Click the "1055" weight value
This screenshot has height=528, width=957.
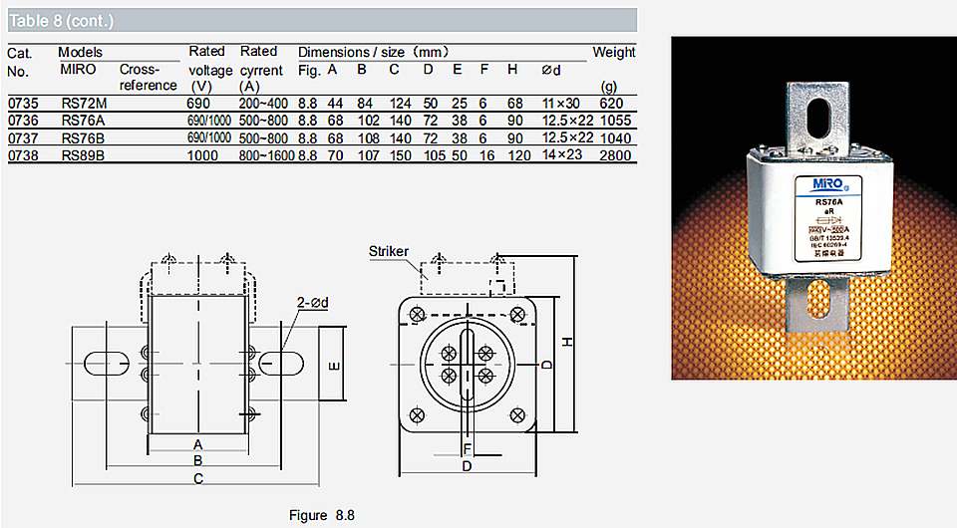coord(615,121)
